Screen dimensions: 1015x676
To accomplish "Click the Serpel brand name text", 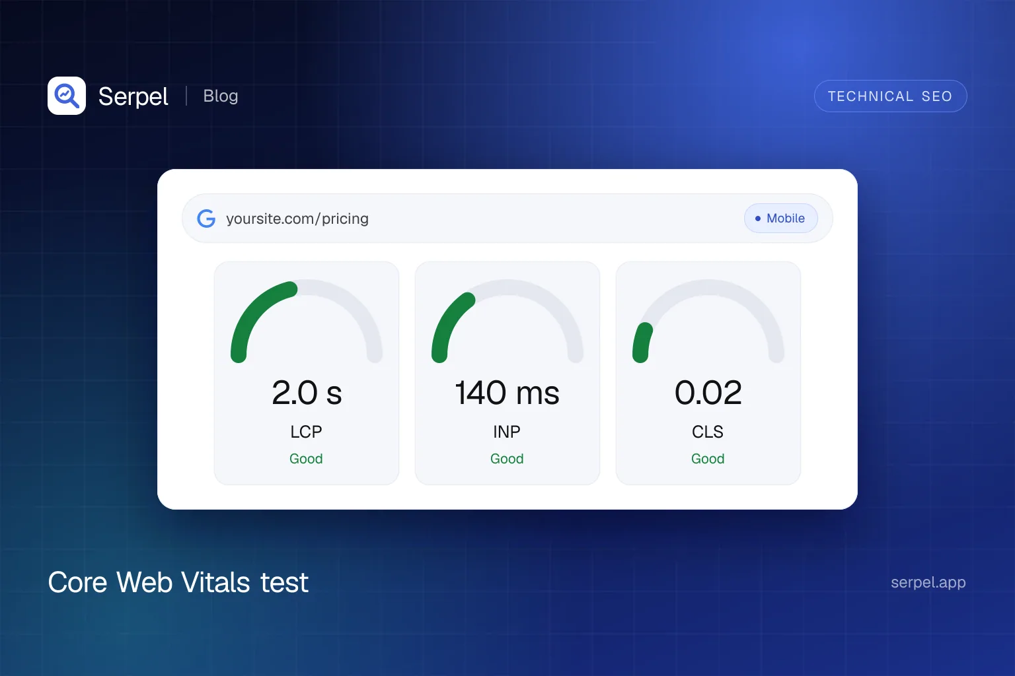I will (133, 96).
